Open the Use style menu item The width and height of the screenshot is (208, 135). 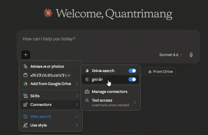(x=51, y=125)
